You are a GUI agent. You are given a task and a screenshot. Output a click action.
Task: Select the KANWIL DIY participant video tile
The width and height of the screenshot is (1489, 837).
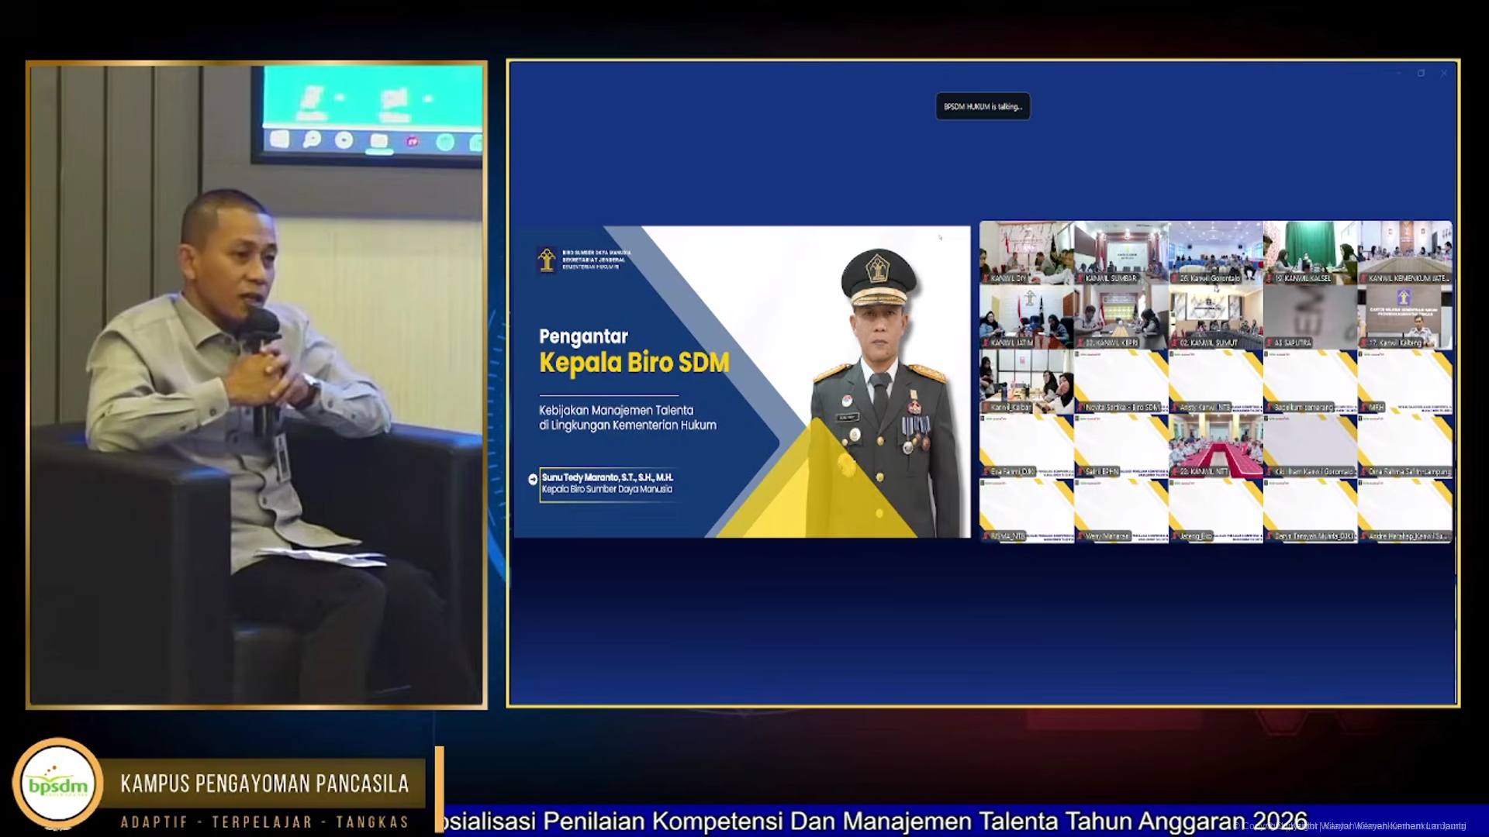point(1026,253)
